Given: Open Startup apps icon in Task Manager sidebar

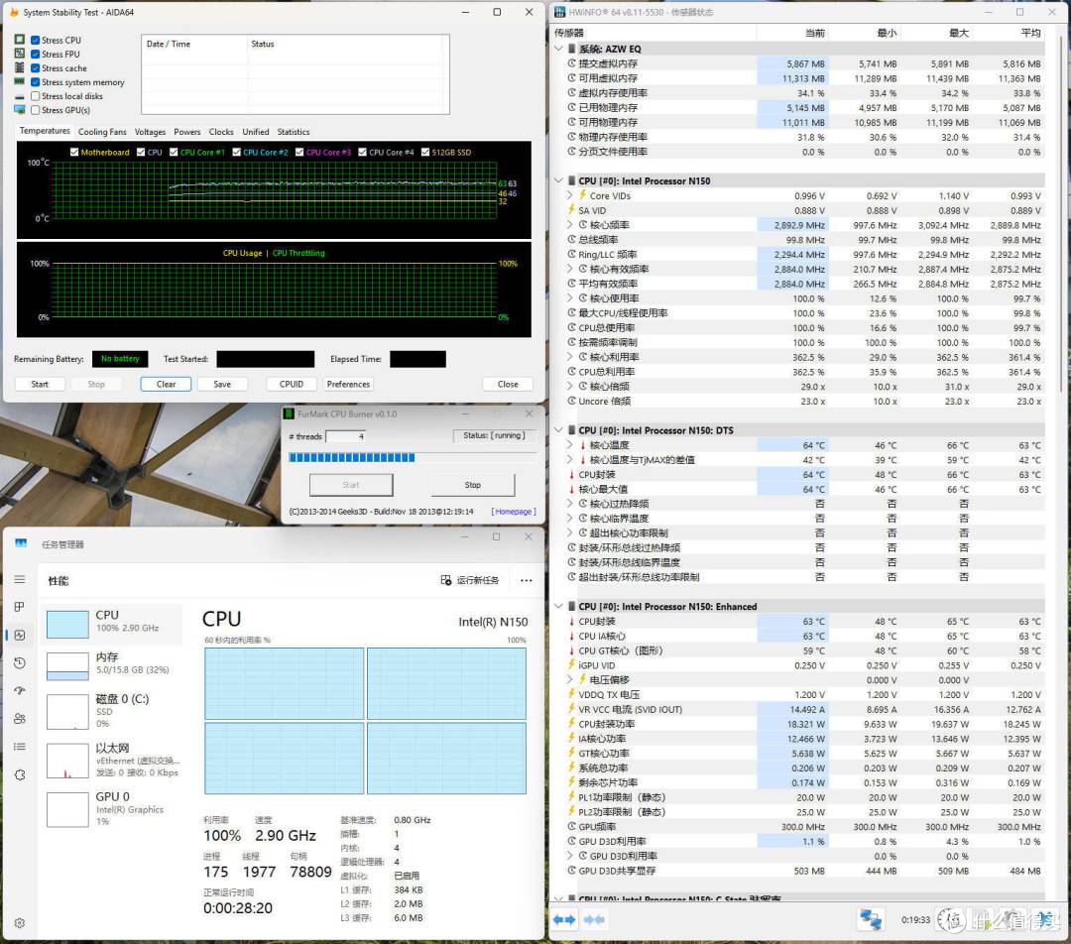Looking at the screenshot, I should click(19, 691).
